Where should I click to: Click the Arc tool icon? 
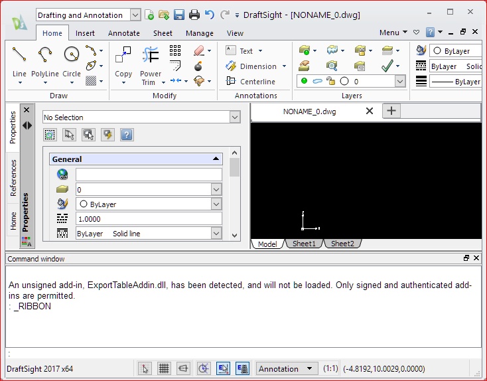pos(91,50)
